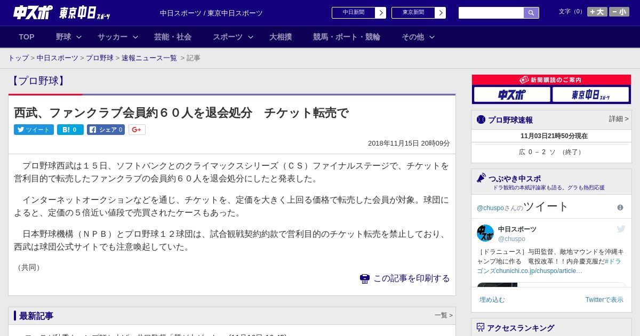Click baseball icon beside プロ野球速報

coord(481,119)
